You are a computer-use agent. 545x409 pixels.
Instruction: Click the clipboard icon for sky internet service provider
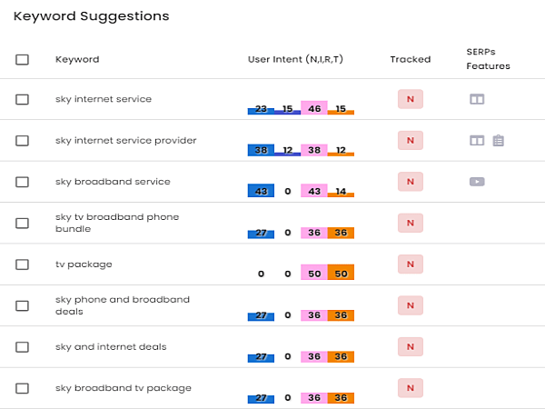point(498,141)
